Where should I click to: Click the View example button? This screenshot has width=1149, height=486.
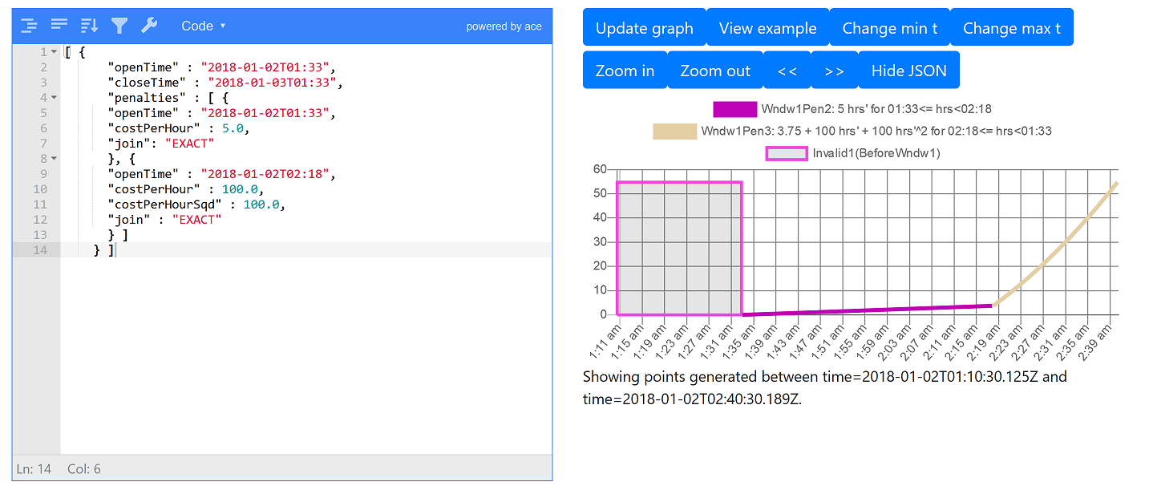(x=767, y=28)
